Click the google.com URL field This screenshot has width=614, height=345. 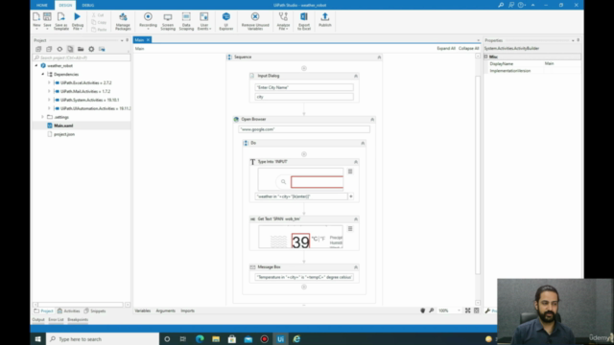point(304,129)
